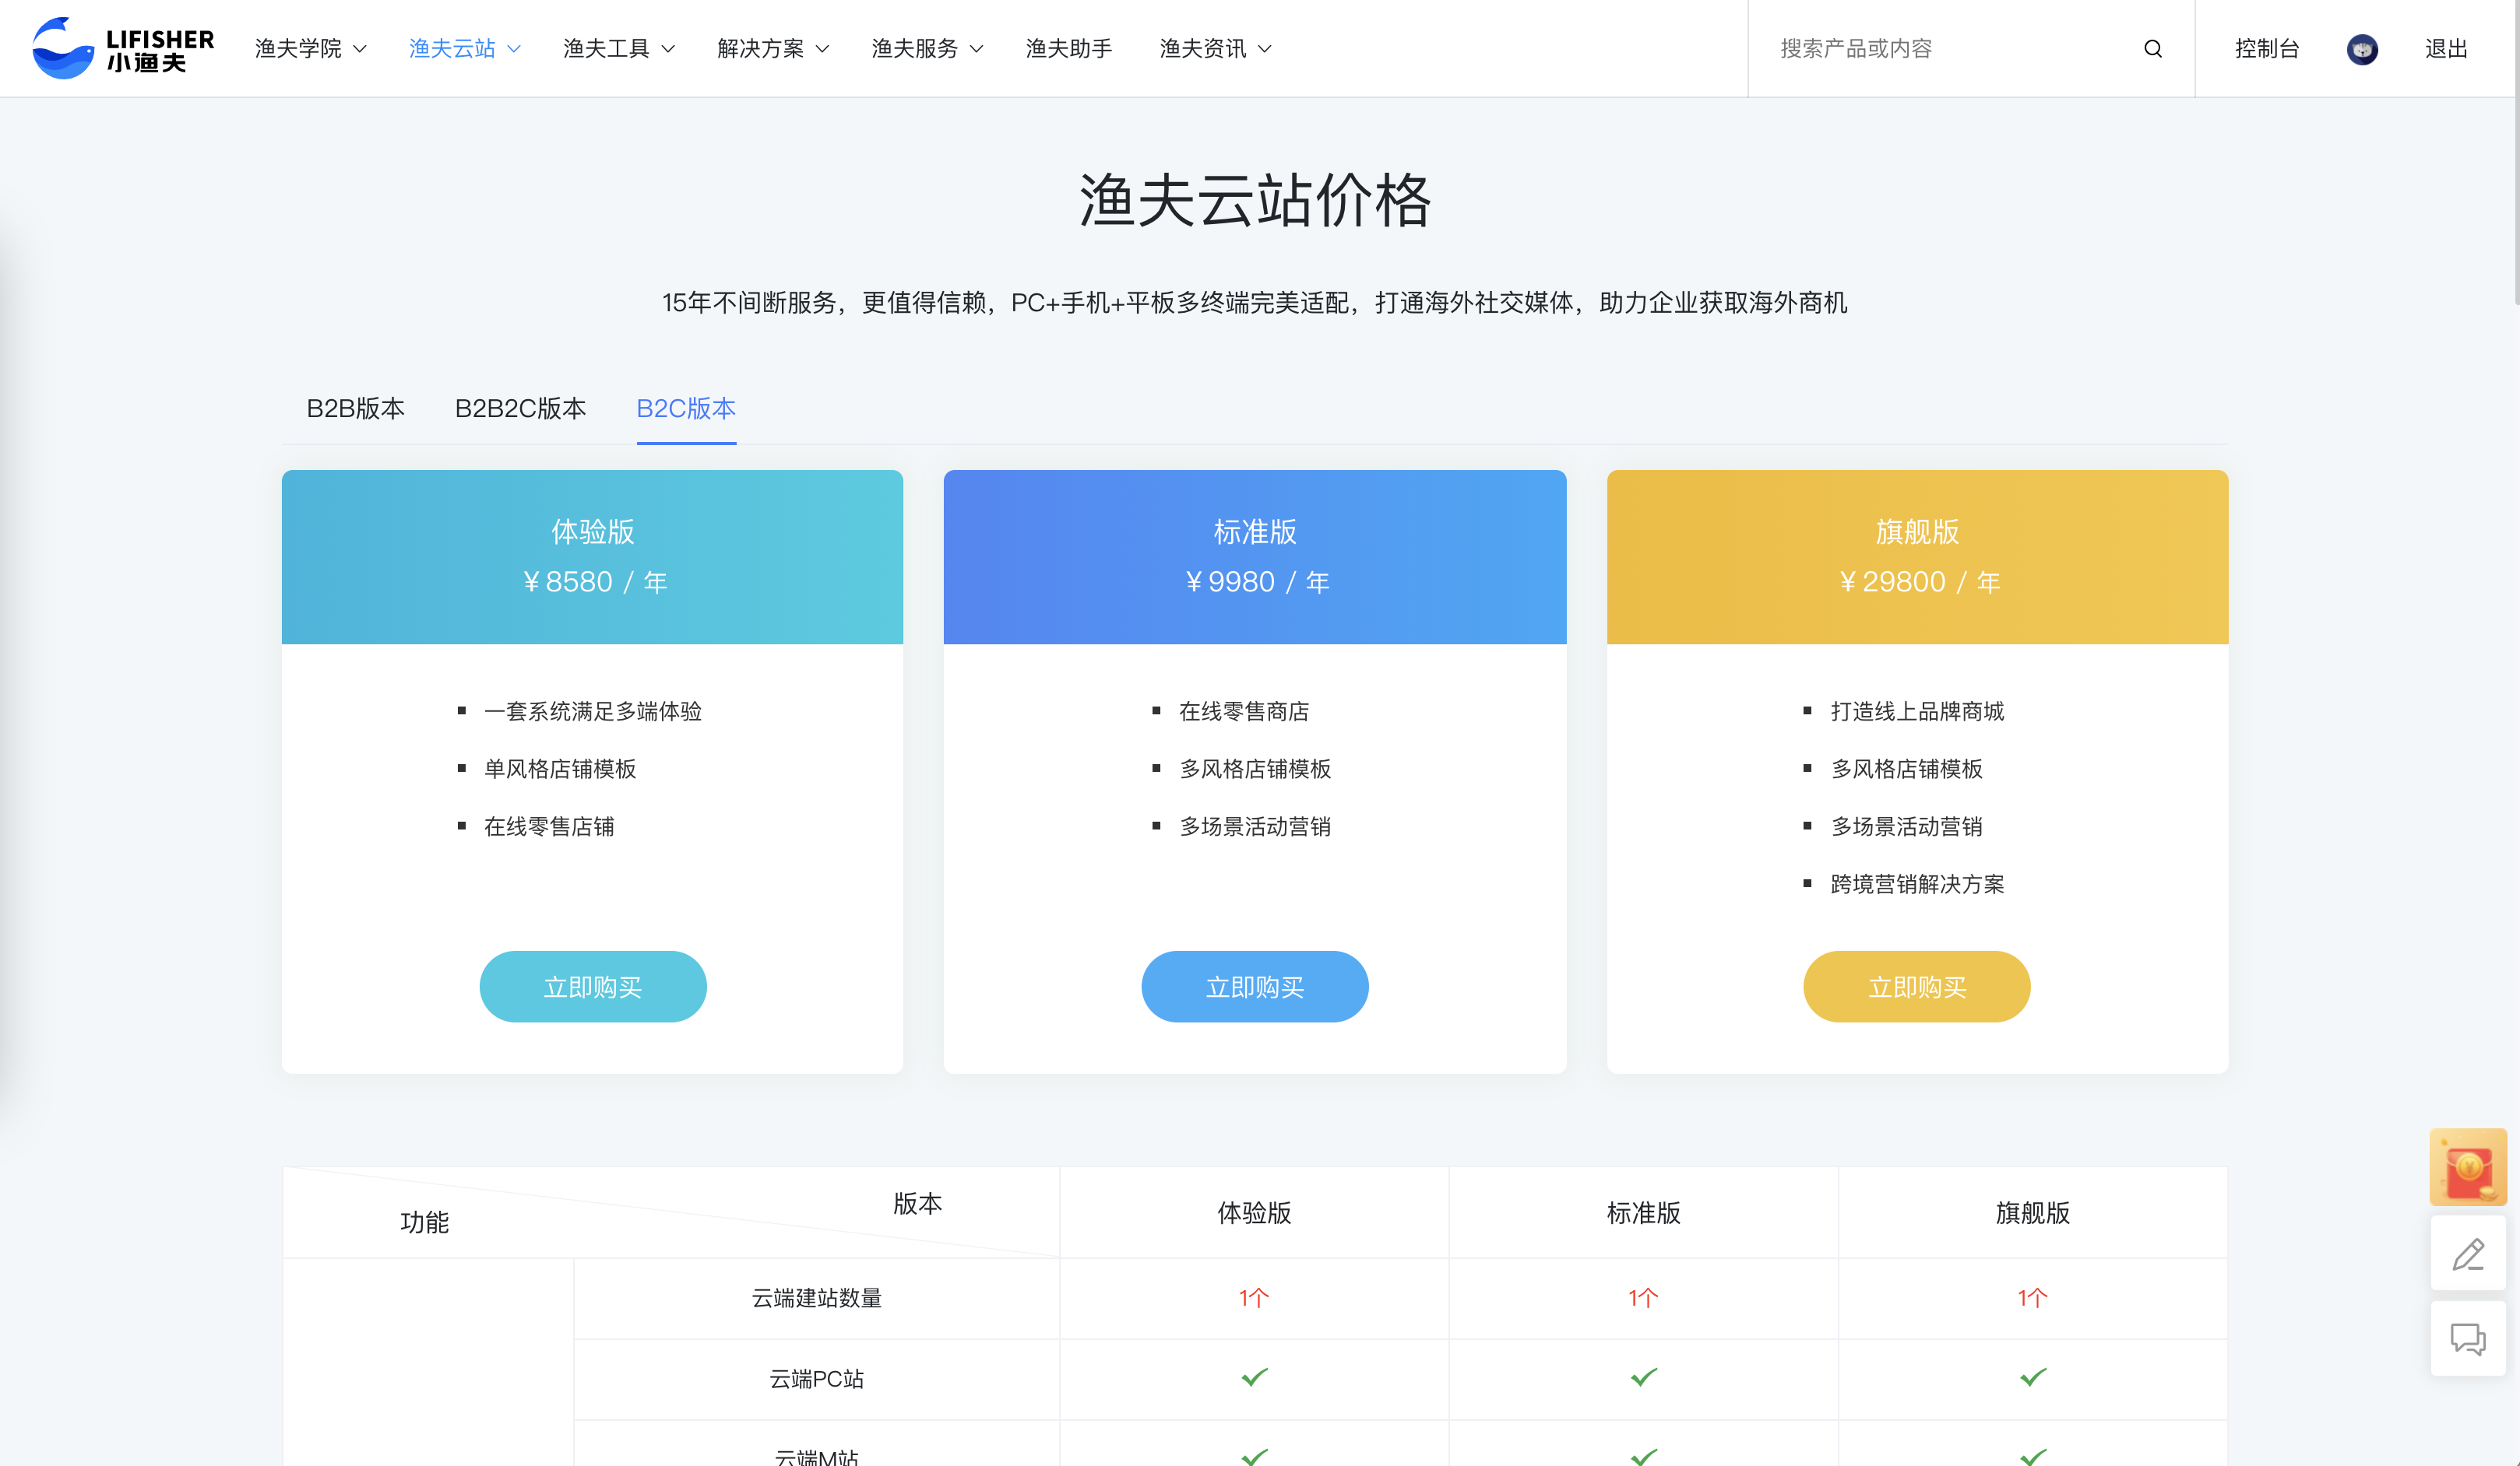Click 旗舰版 checkmark in 云端PC站 row
The image size is (2520, 1466).
pos(2032,1377)
